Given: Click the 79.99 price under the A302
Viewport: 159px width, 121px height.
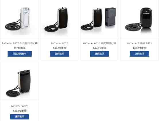Looking at the screenshot, I should [x=20, y=48].
